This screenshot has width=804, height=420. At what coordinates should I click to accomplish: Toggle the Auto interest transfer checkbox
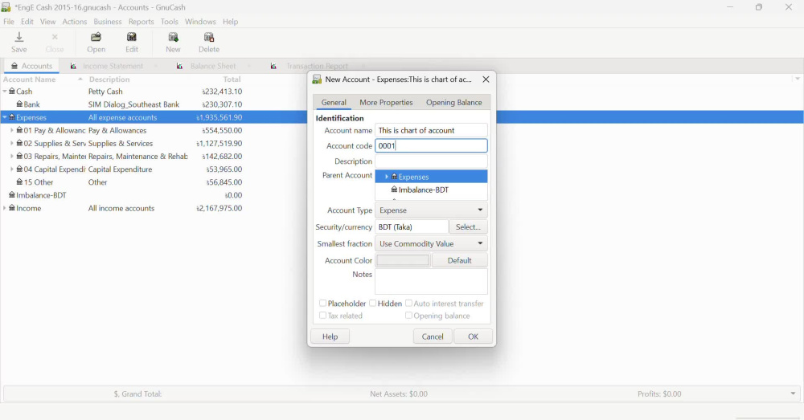click(408, 304)
